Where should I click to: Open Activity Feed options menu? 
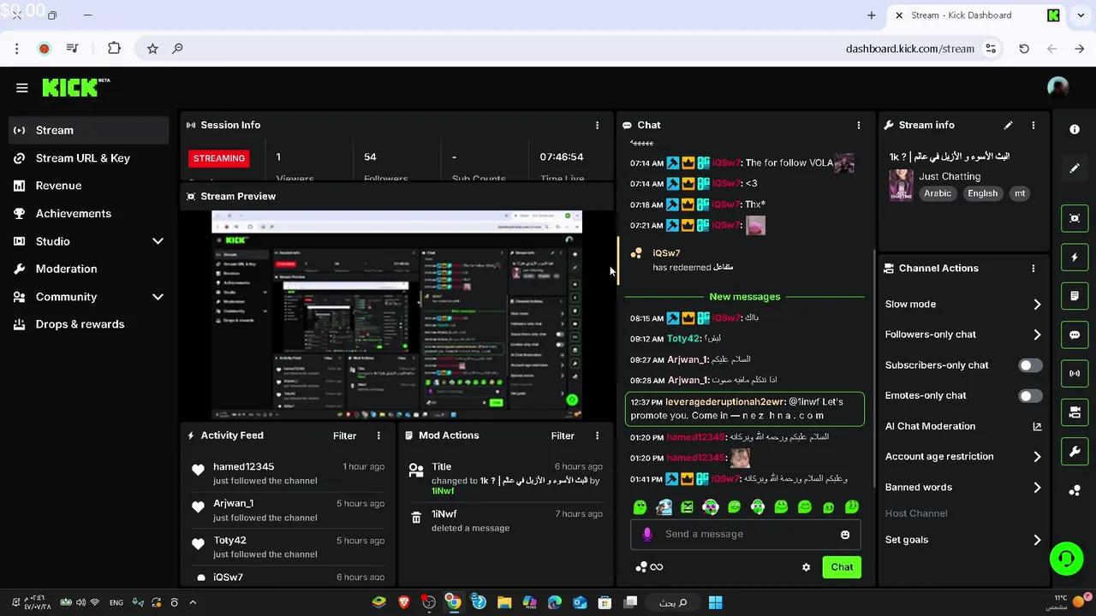click(378, 435)
